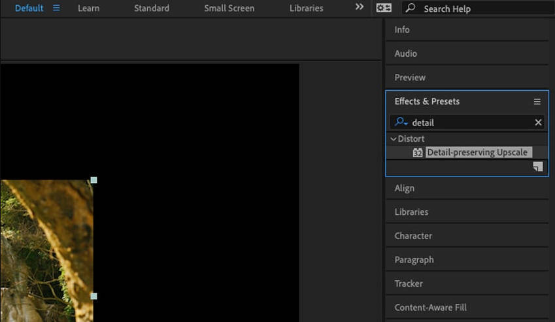Open the effects search filter dropdown icon
This screenshot has height=322, width=555.
[x=401, y=122]
